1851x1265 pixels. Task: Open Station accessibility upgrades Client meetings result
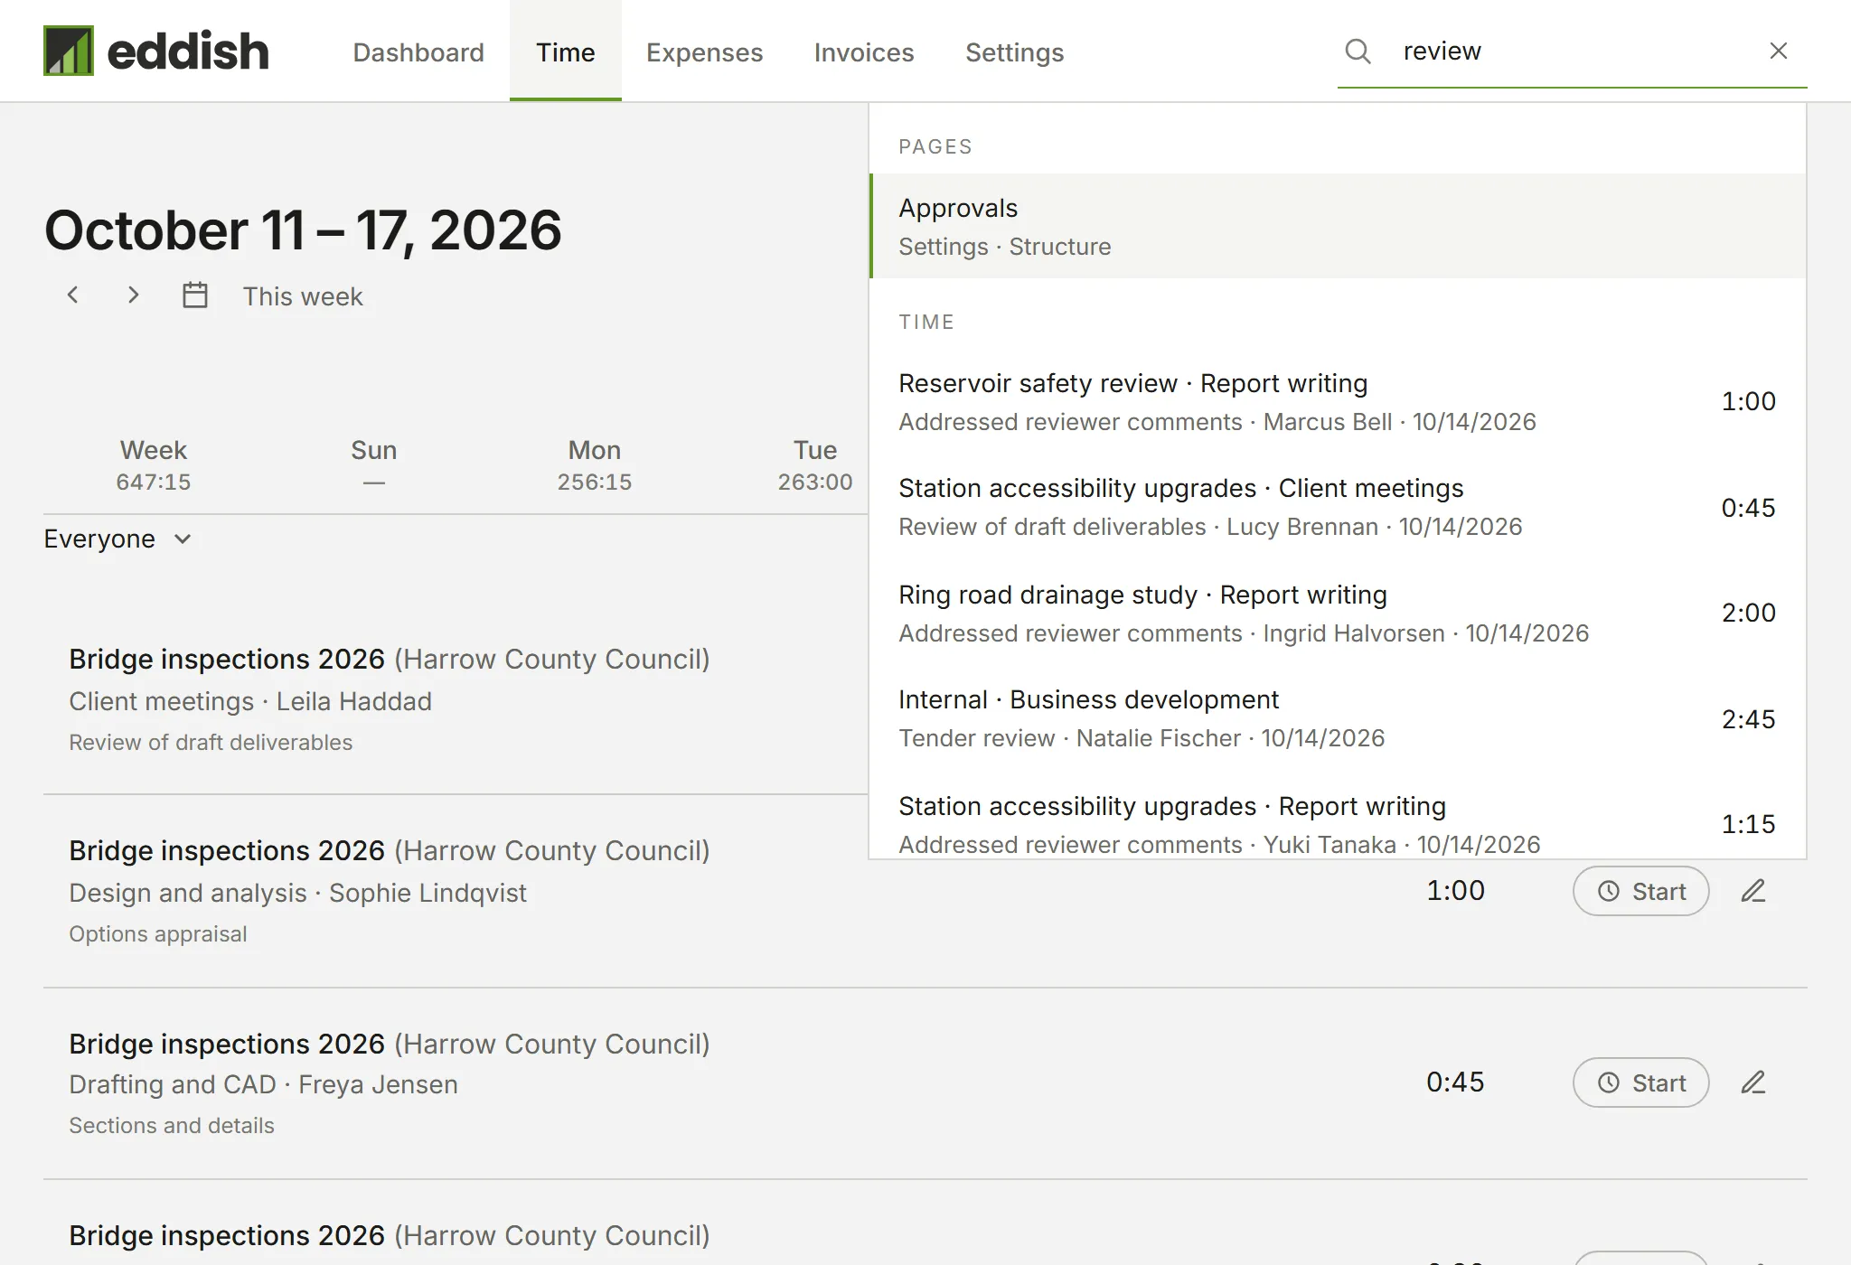coord(1338,507)
